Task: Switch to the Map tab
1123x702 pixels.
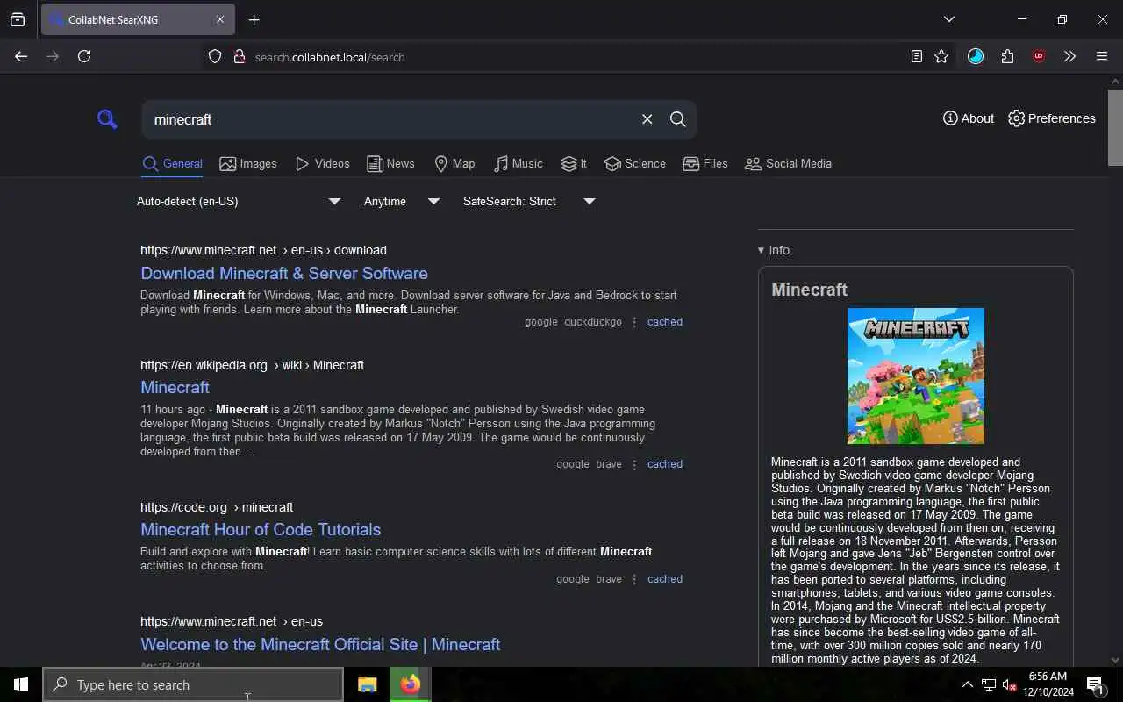Action: click(454, 164)
